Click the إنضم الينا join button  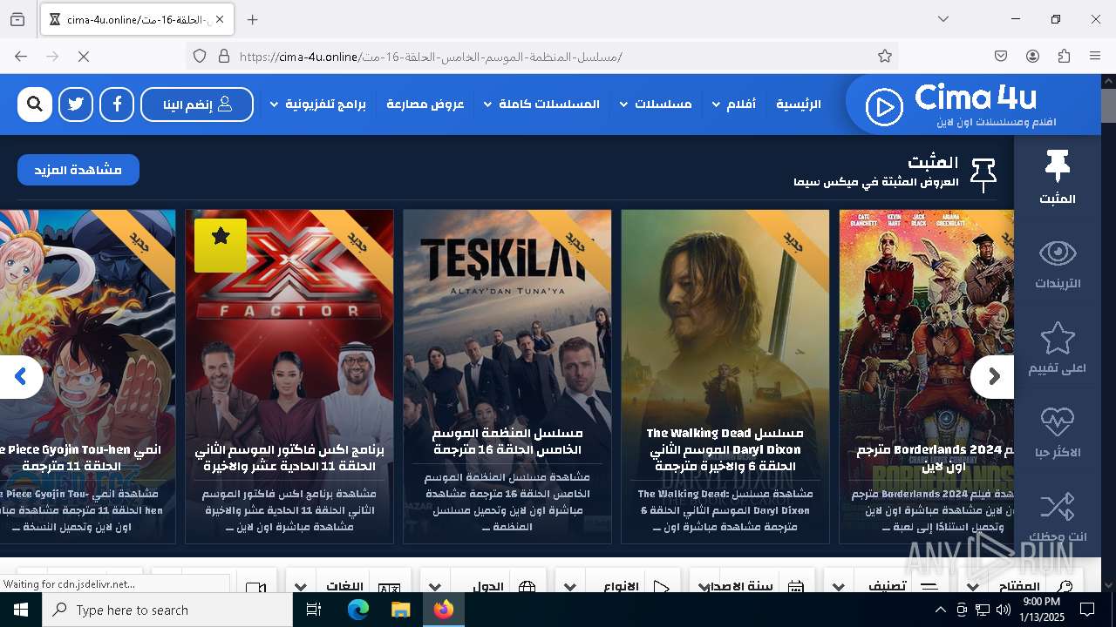[197, 104]
